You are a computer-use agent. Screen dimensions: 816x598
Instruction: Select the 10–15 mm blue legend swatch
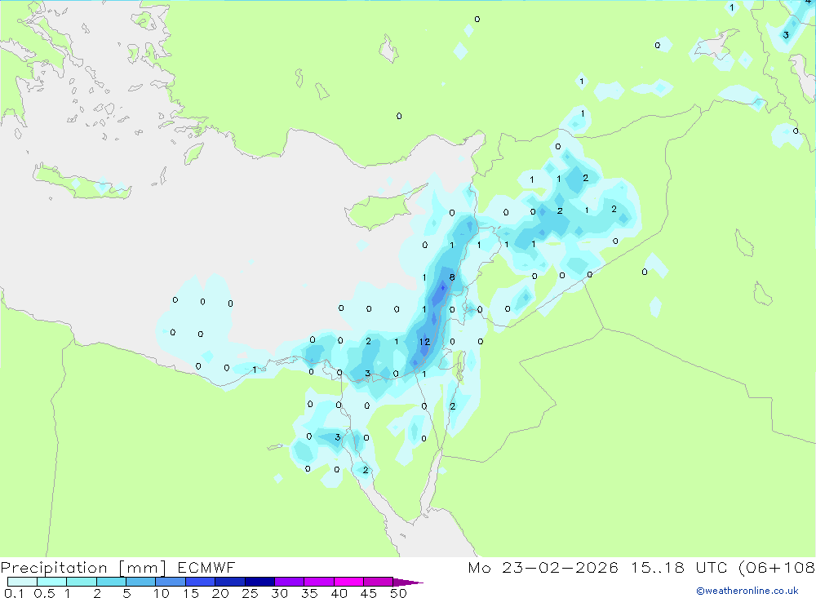171,582
